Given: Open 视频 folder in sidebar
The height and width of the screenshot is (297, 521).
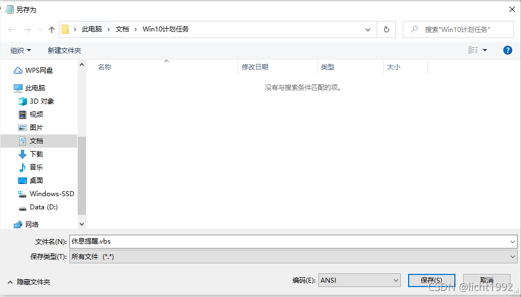Looking at the screenshot, I should (x=31, y=115).
